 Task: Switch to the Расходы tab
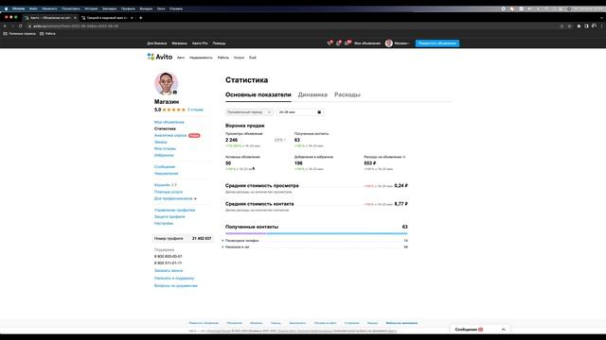click(348, 94)
